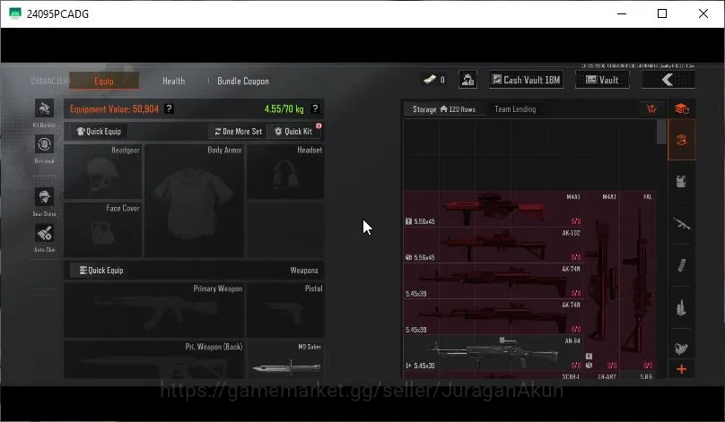Select the all-items storage category icon
This screenshot has width=725, height=422.
click(682, 140)
